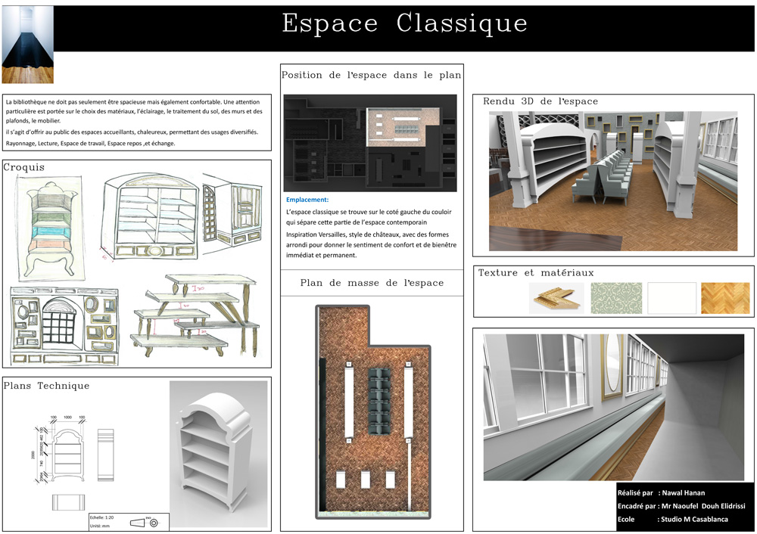Screen dimensions: 757x534
Task: Open the 3D render of the library room
Action: tap(613, 181)
